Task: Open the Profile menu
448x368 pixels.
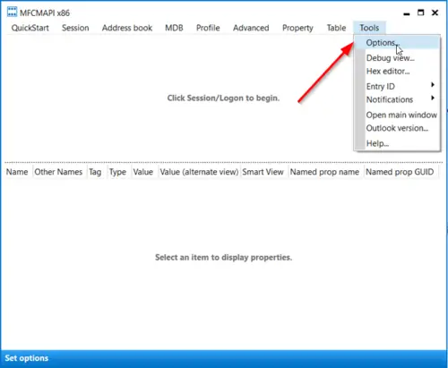Action: (x=208, y=28)
